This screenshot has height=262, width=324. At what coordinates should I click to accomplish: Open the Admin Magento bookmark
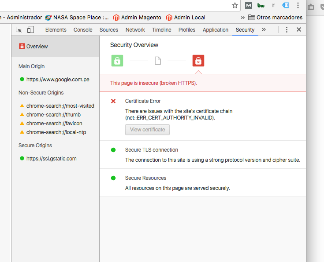pos(137,18)
